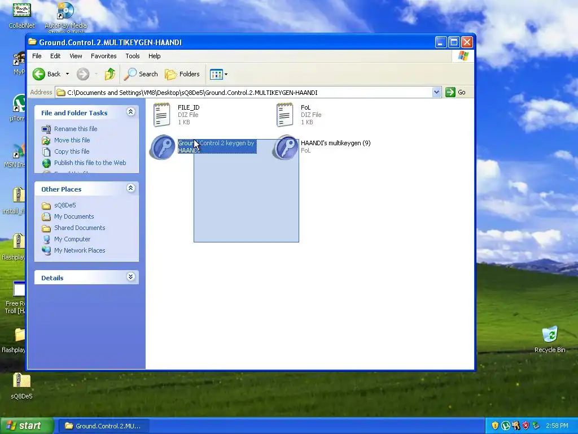This screenshot has height=434, width=578.
Task: Select the Ground Control 2 keygen icon
Action: [x=162, y=147]
